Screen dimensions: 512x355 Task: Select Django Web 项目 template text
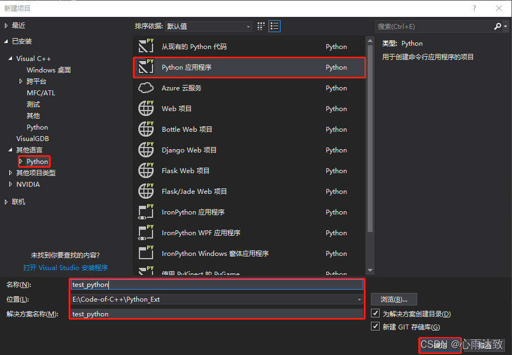coord(189,150)
